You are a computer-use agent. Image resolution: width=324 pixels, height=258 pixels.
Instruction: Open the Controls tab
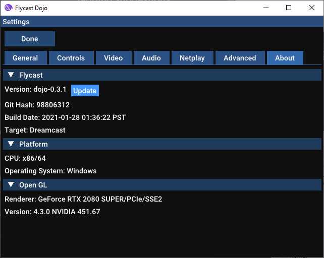pos(71,58)
